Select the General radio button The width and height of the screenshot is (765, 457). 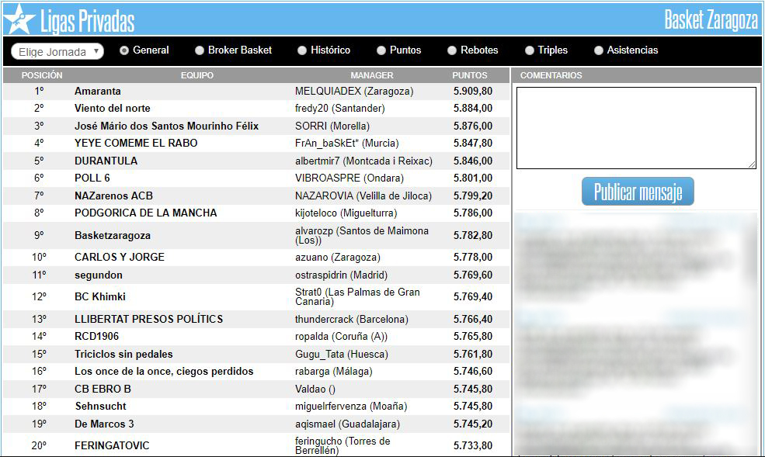coord(124,50)
